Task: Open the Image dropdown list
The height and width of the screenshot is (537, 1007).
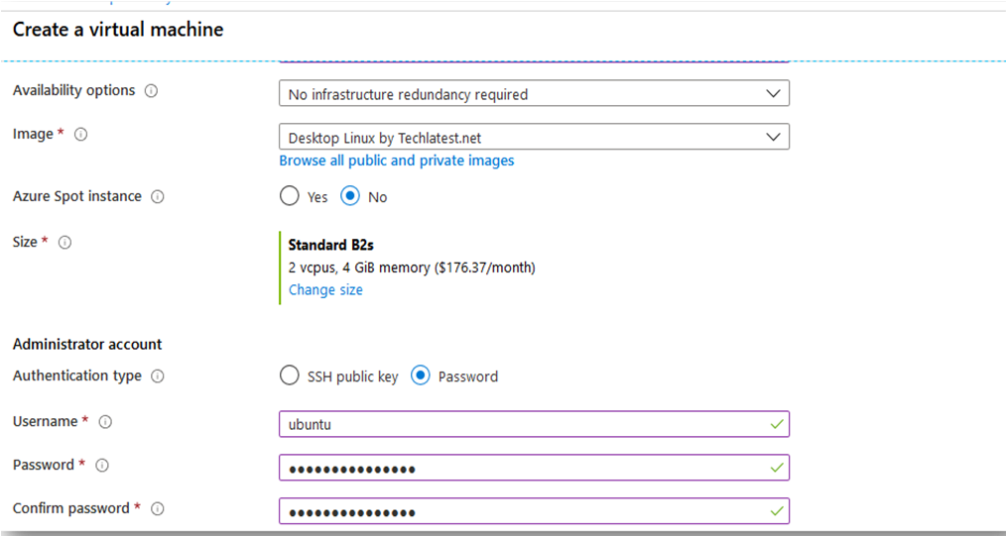Action: [x=535, y=137]
